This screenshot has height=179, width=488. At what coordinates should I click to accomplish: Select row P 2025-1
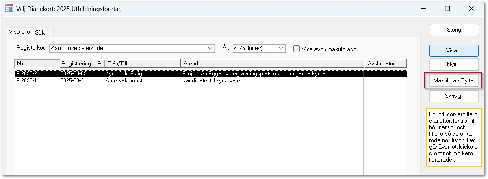tap(210, 80)
